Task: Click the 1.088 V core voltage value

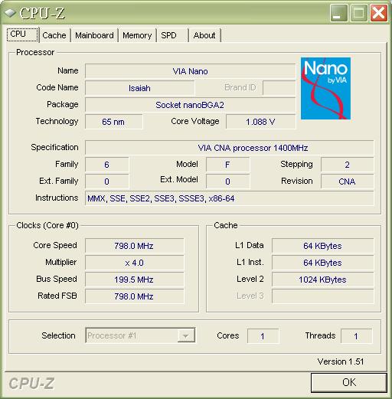Action: tap(260, 122)
